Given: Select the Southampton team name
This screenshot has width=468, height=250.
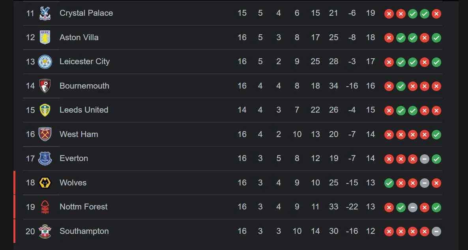Looking at the screenshot, I should point(84,231).
